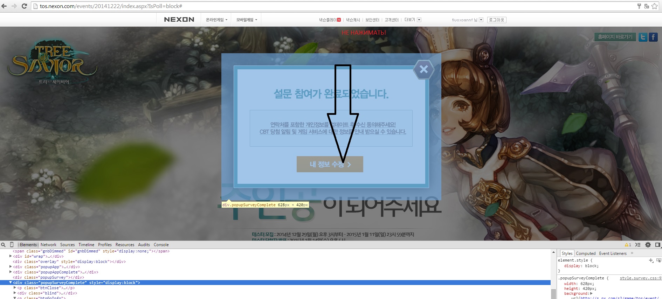The height and width of the screenshot is (299, 662).
Task: Open the Audits tab
Action: click(x=144, y=245)
